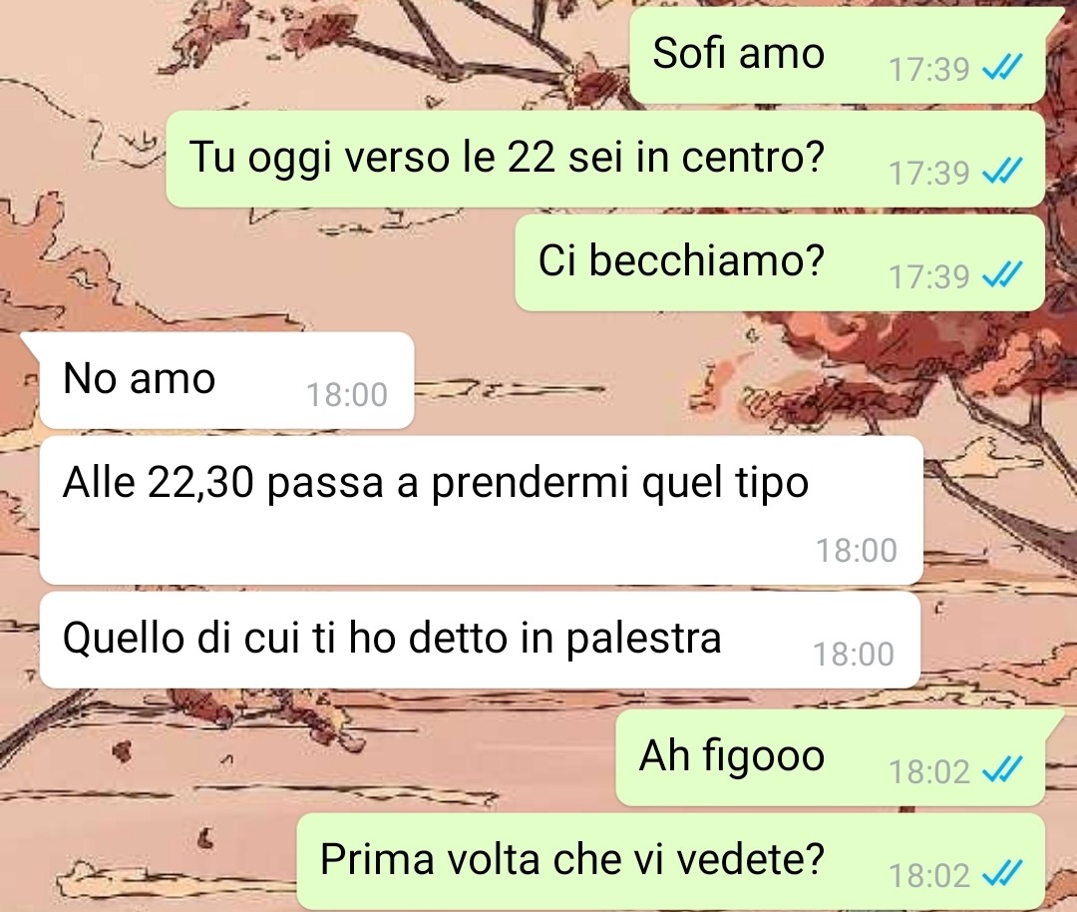Select the 'Tu oggi verso le 22' message
Screen dimensions: 1077x912
click(x=605, y=159)
